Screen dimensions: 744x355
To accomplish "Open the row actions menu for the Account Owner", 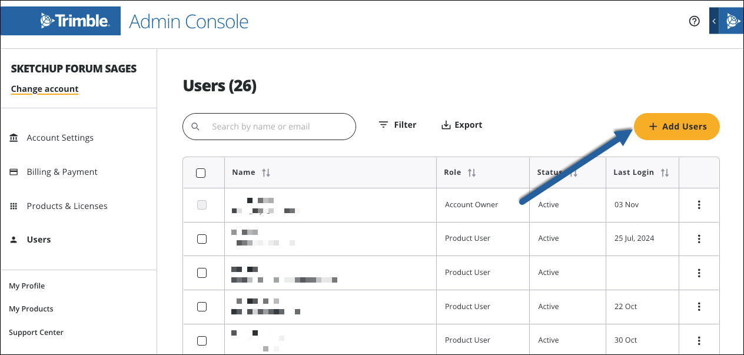I will (699, 205).
